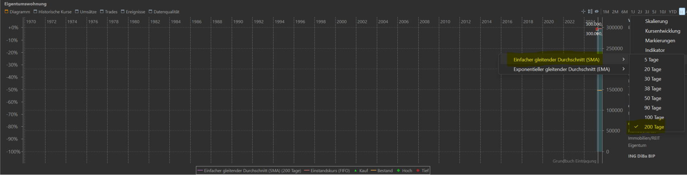Enable the 50 Tage SMA option

click(652, 98)
